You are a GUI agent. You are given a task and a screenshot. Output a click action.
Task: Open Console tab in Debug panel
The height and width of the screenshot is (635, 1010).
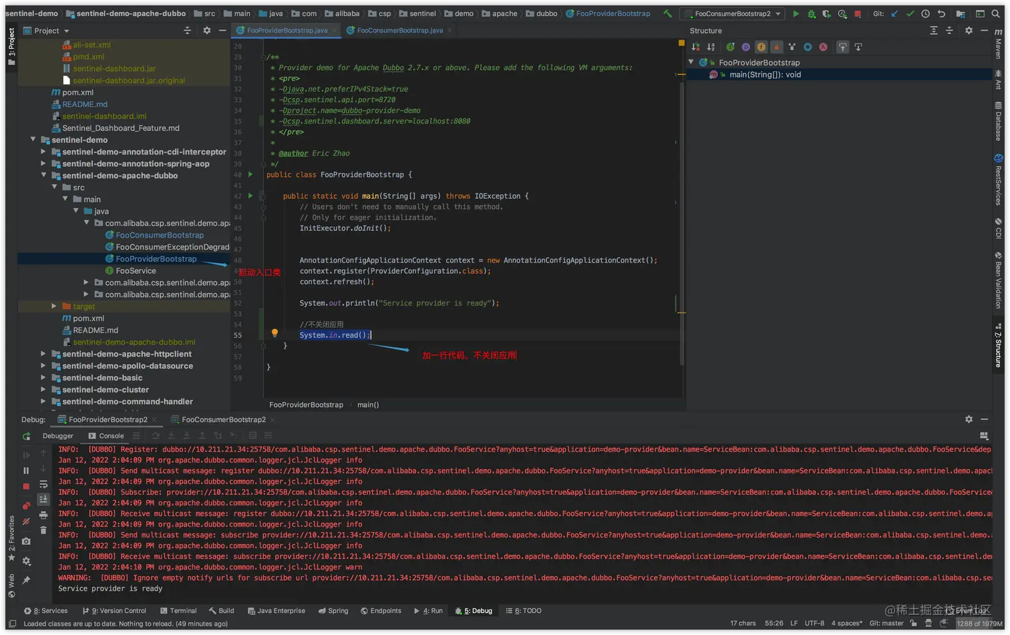106,436
